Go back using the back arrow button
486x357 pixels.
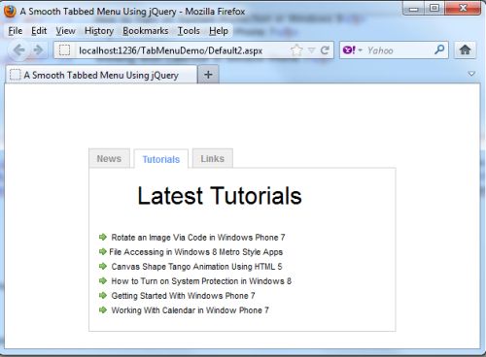tap(19, 50)
